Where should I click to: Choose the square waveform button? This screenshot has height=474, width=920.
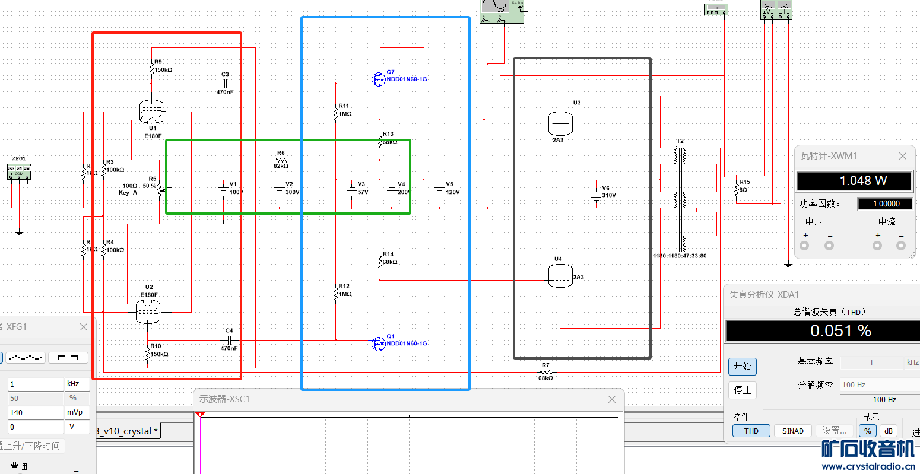(68, 358)
